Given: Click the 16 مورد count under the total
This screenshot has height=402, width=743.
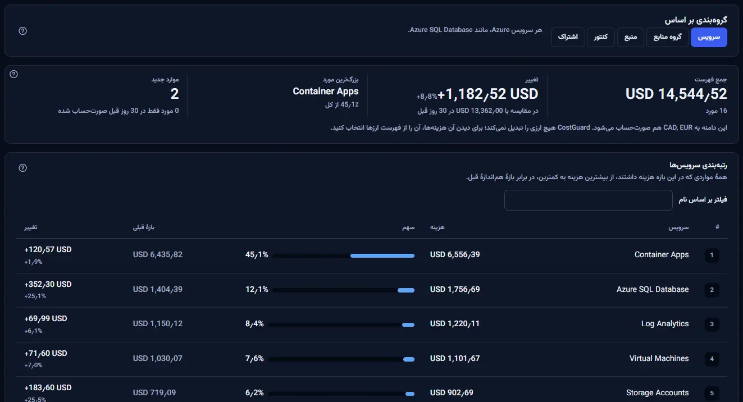Looking at the screenshot, I should (x=716, y=111).
